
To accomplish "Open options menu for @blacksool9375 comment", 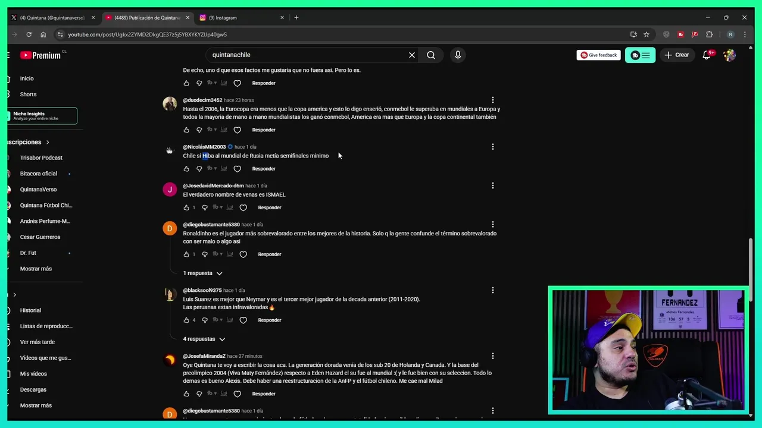I will click(x=492, y=290).
